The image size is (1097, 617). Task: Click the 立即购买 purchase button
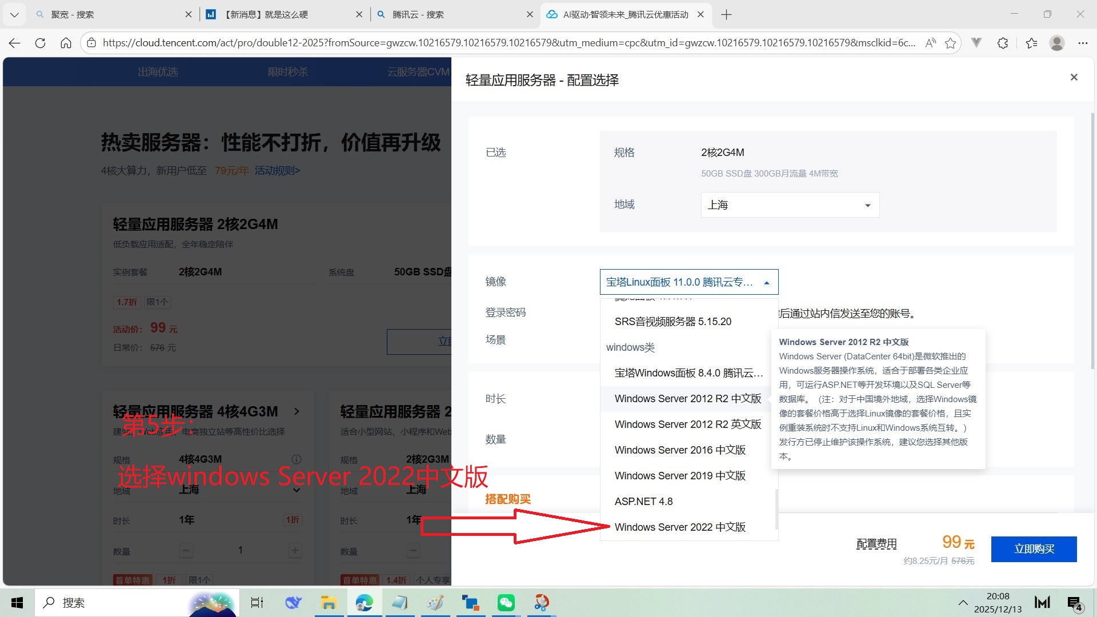(1034, 549)
